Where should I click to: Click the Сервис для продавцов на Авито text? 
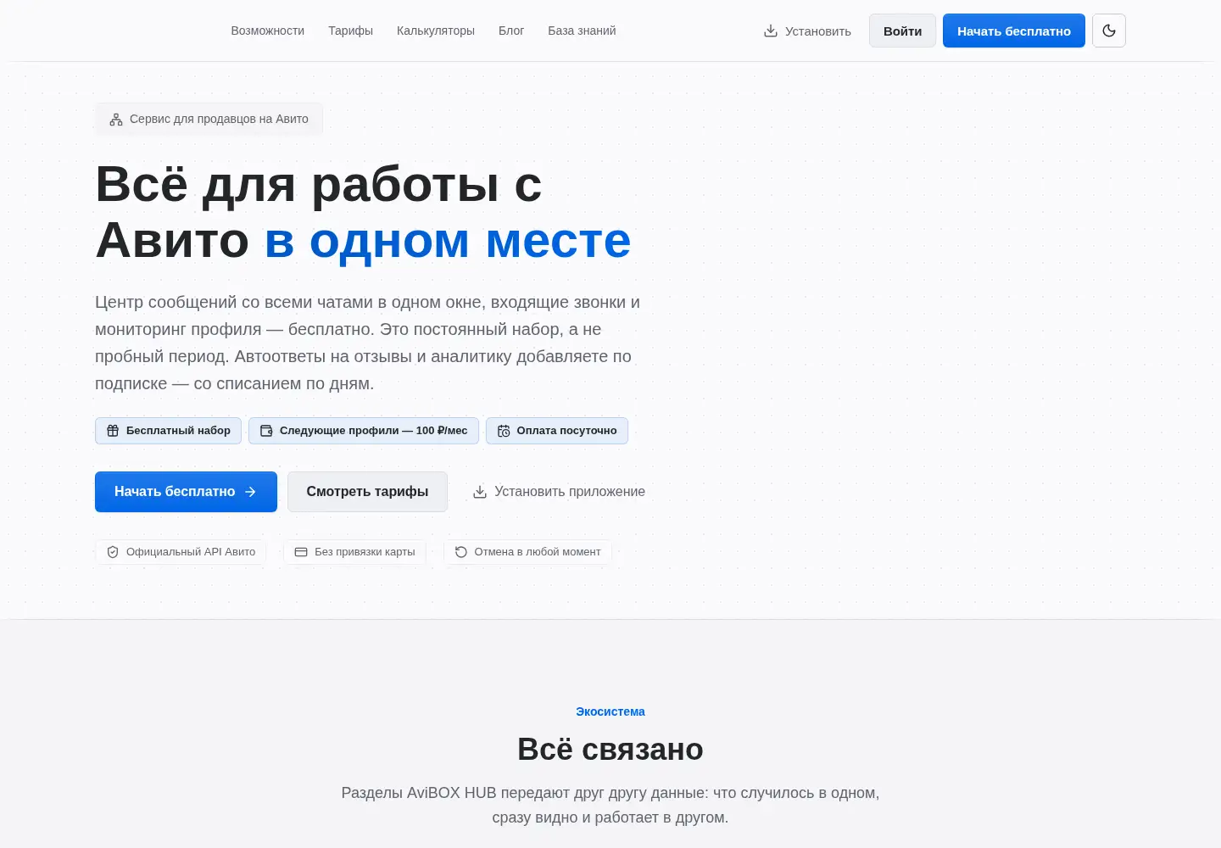219,120
